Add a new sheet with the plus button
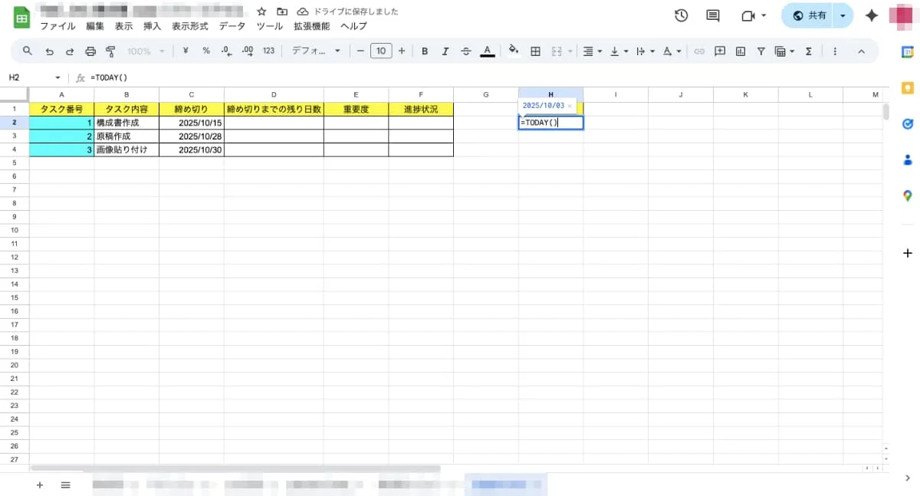 [40, 485]
